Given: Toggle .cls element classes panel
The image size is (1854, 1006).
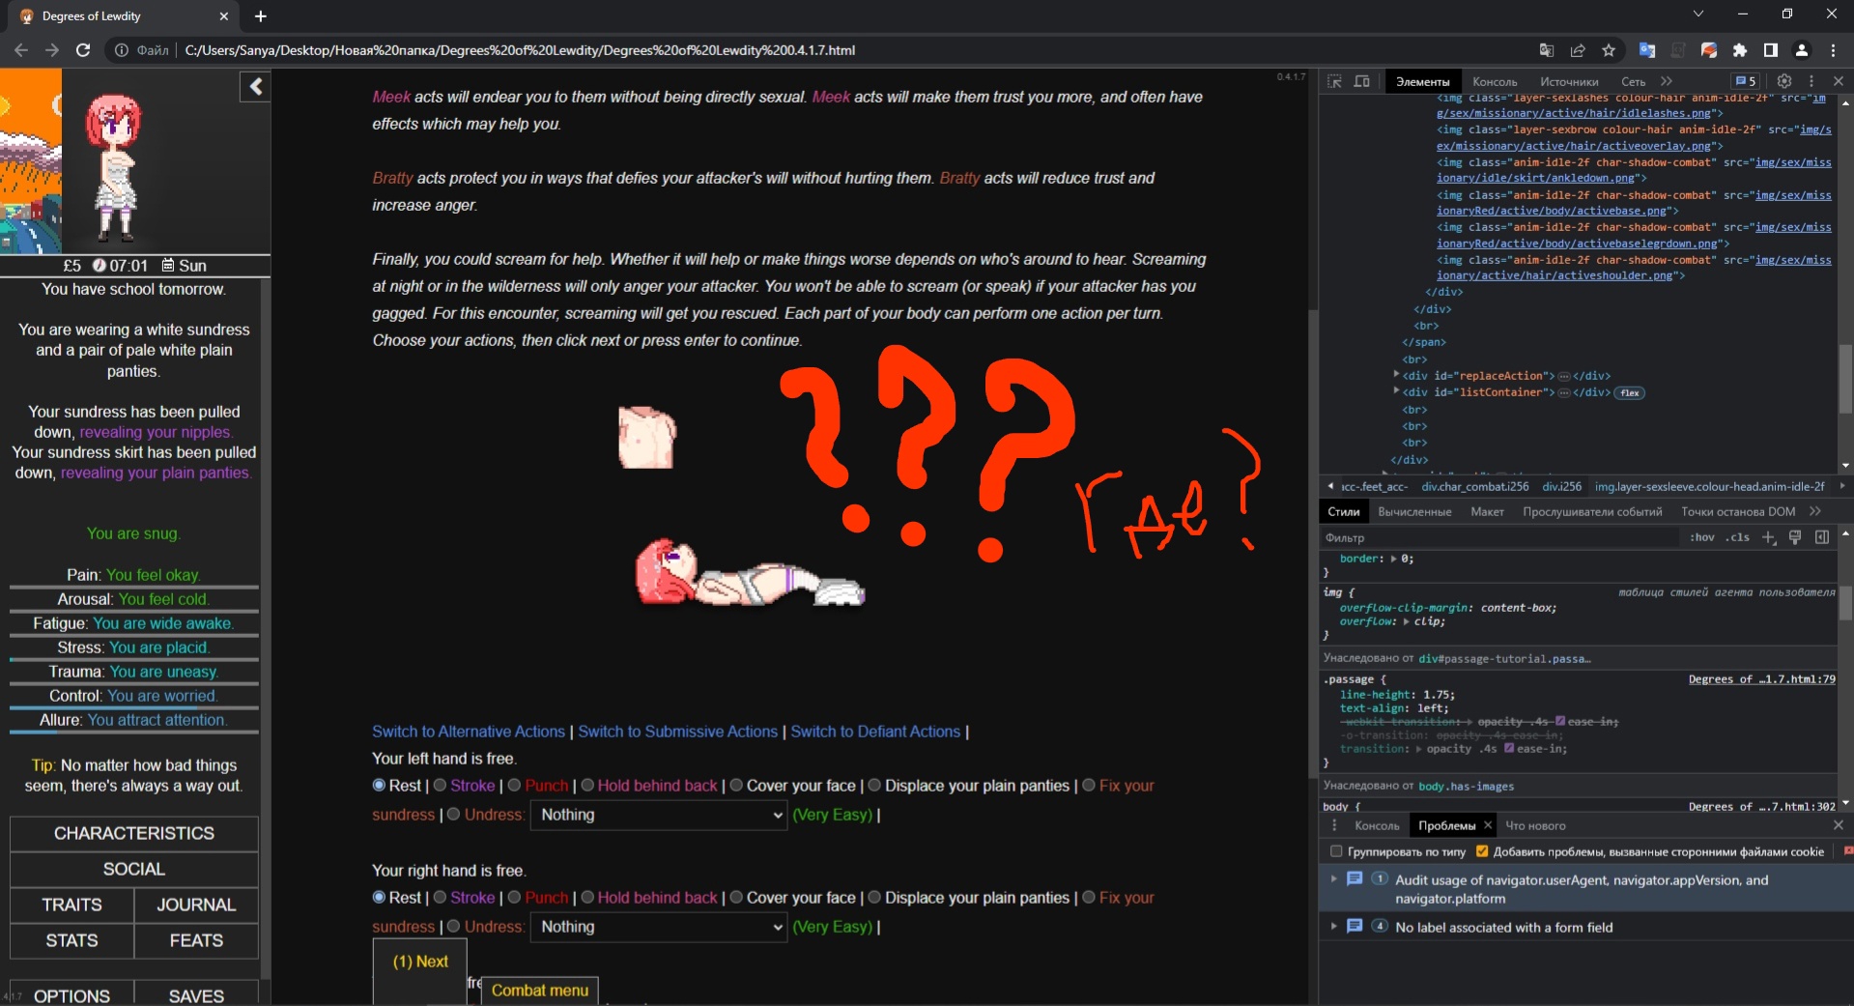Looking at the screenshot, I should click(x=1738, y=537).
